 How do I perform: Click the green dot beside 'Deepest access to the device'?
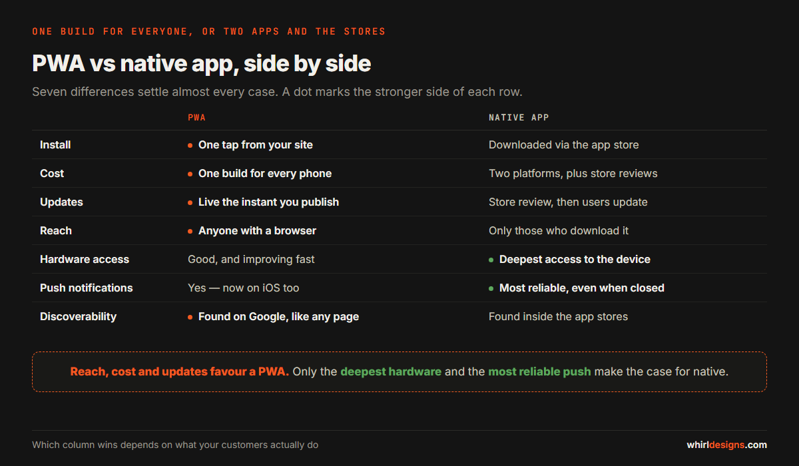(x=491, y=260)
